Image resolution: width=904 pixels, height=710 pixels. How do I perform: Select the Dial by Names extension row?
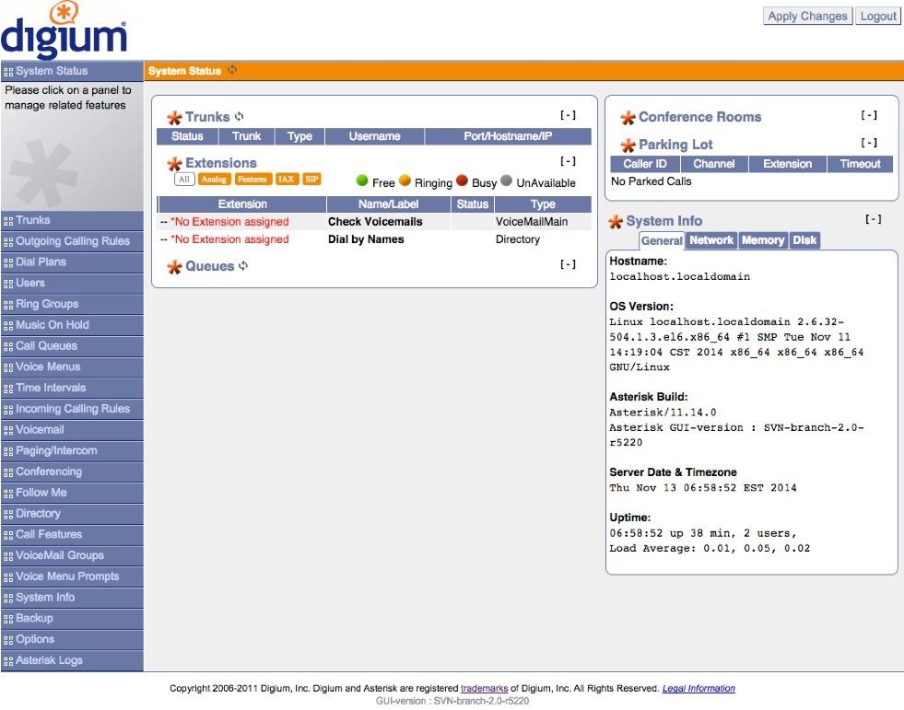click(x=374, y=239)
